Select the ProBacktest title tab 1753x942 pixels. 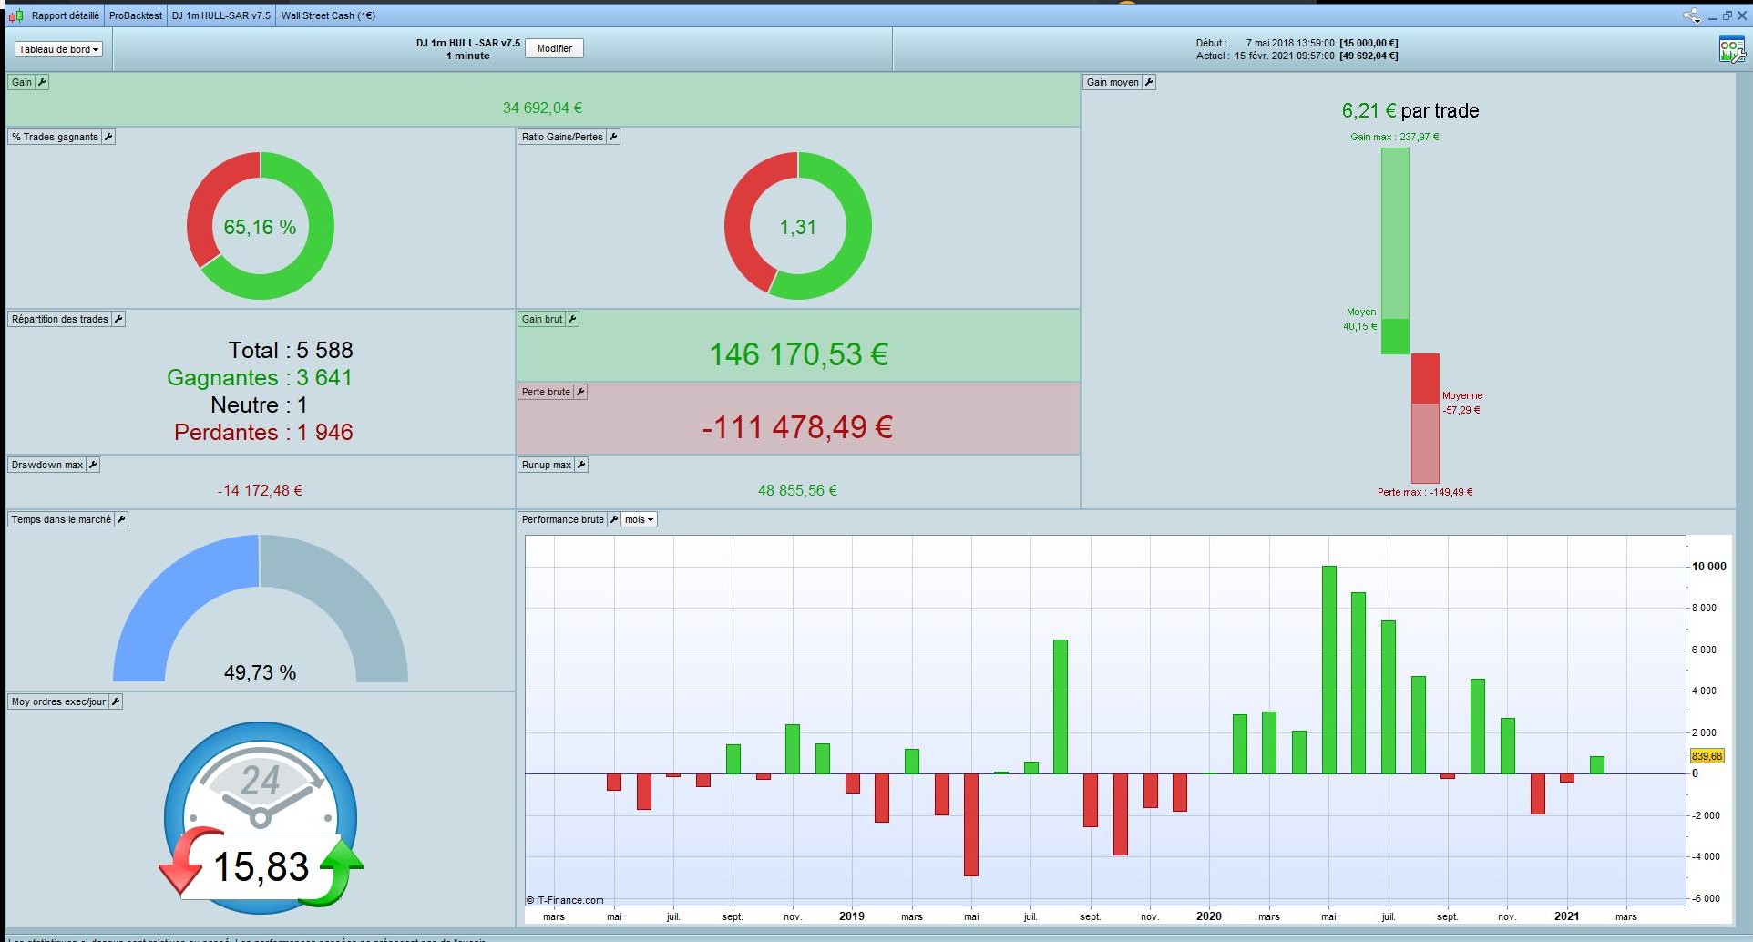[136, 15]
